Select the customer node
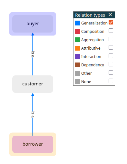The width and height of the screenshot is (127, 164). (33, 84)
